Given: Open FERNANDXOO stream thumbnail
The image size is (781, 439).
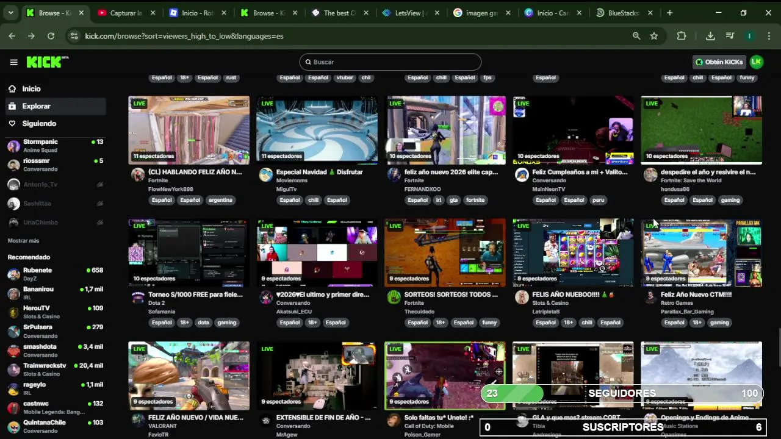Looking at the screenshot, I should pyautogui.click(x=445, y=130).
